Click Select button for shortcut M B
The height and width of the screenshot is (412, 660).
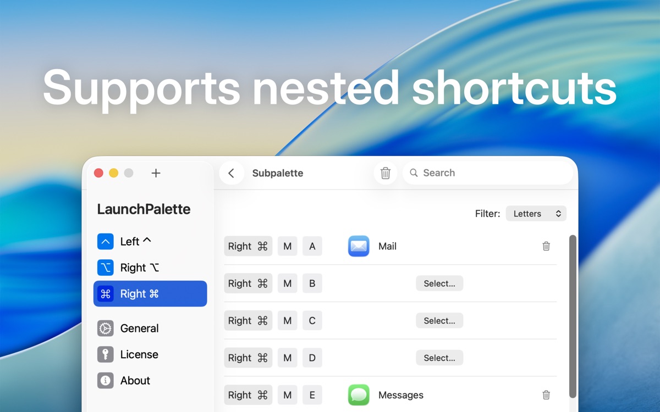point(439,283)
